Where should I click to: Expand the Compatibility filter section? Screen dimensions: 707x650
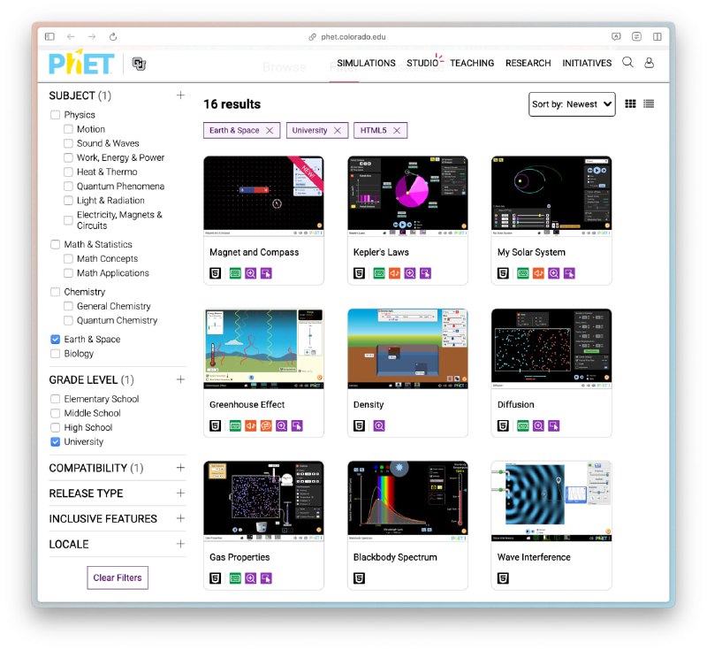click(x=180, y=468)
